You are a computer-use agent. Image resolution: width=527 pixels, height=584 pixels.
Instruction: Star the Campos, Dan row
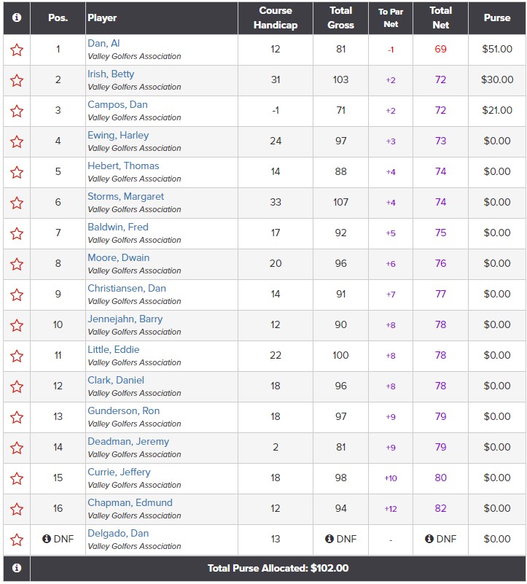[17, 111]
